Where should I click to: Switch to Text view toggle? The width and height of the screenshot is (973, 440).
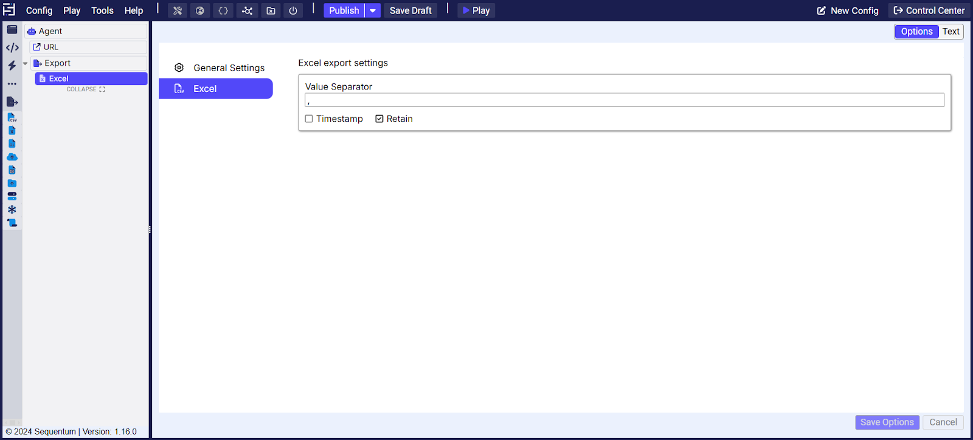pyautogui.click(x=950, y=32)
